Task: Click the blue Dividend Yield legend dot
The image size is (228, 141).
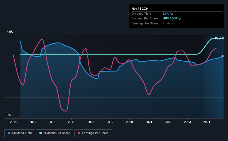Action: tap(9, 133)
